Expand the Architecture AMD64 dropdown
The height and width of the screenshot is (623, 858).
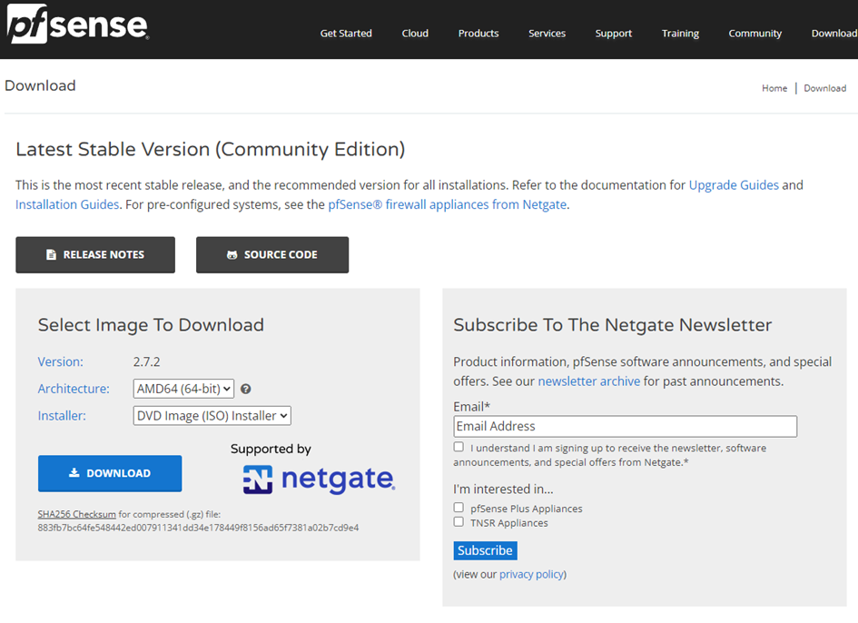183,389
